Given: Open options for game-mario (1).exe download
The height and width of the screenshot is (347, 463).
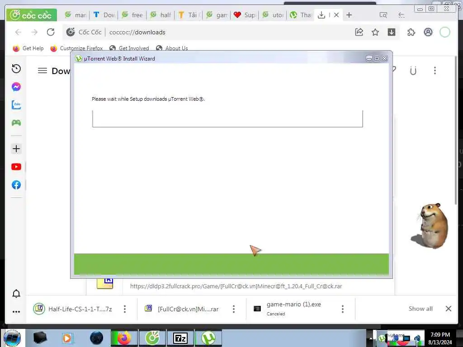Looking at the screenshot, I should pos(343,309).
